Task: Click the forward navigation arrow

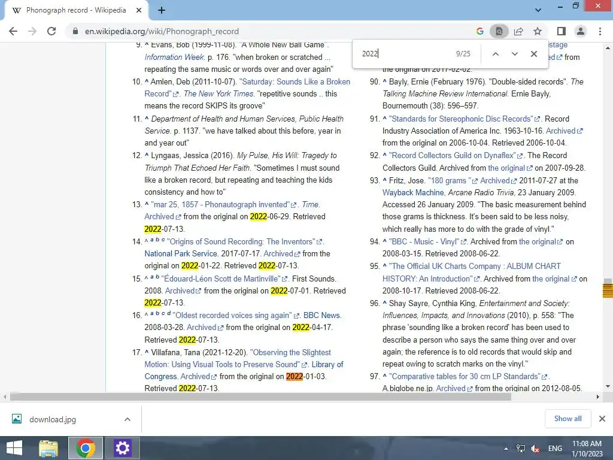Action: tap(32, 31)
